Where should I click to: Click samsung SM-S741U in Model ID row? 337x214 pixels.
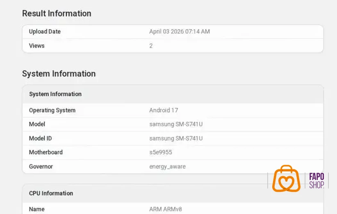tap(176, 139)
